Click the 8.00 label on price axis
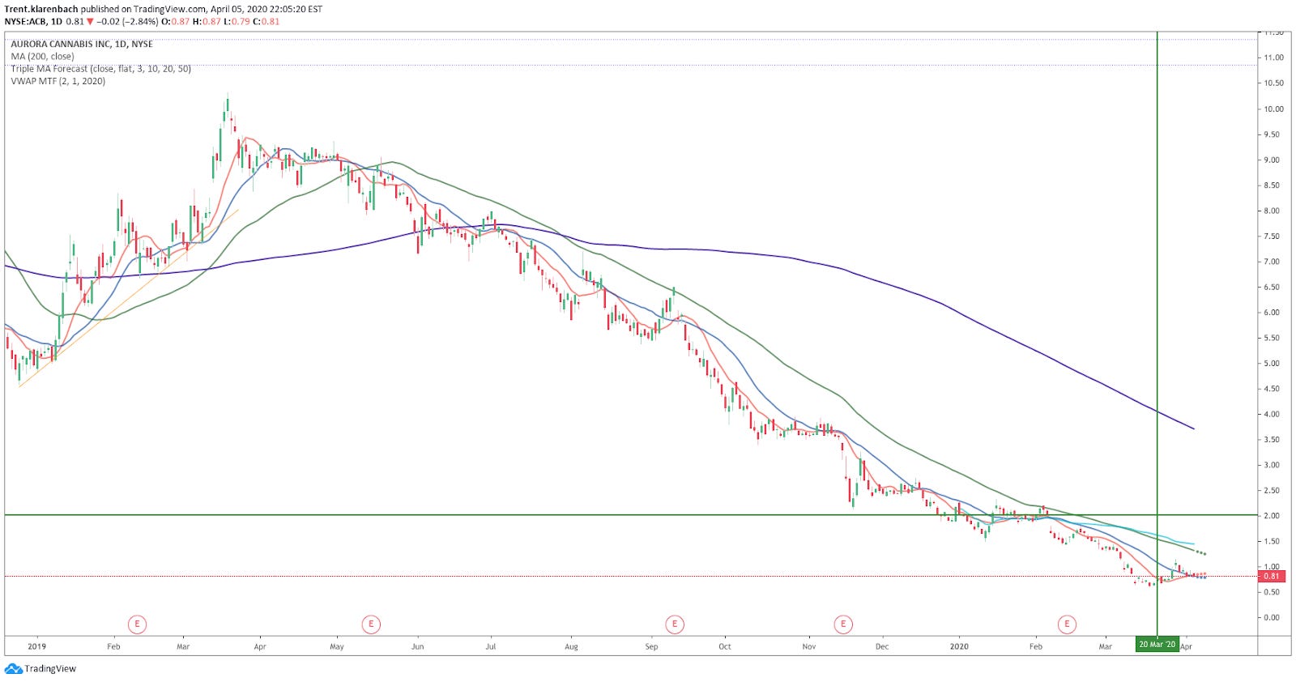1296x682 pixels. pos(1272,211)
